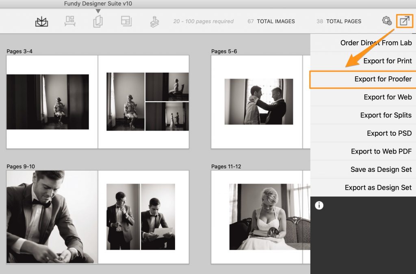The image size is (416, 274).
Task: Select the Image Brander stamp icon
Action: 154,22
